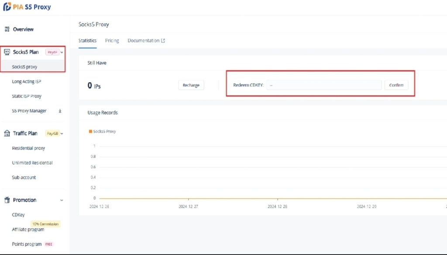Click the Usage Records heading
Image resolution: width=447 pixels, height=255 pixels.
point(103,113)
